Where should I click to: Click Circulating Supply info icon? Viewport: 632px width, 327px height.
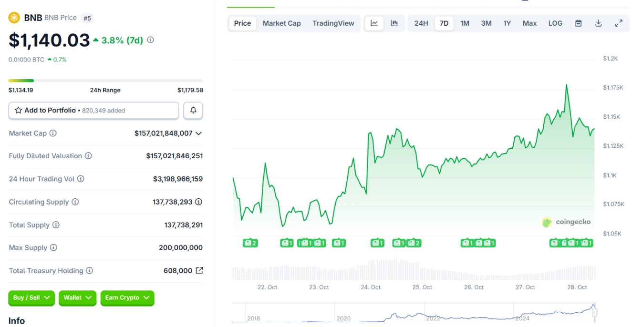click(x=75, y=202)
